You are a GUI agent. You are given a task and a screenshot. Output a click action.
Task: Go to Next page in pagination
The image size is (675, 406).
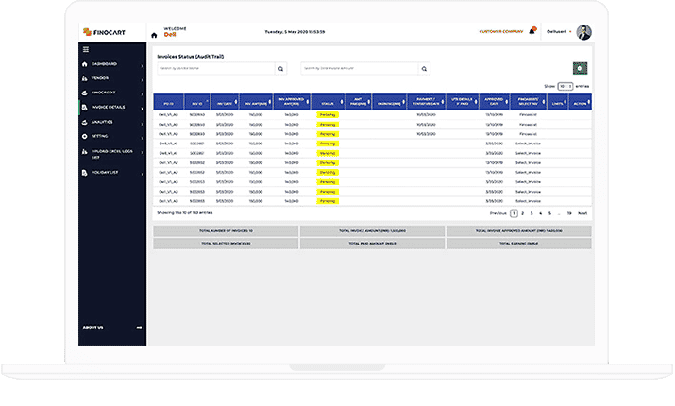point(582,213)
